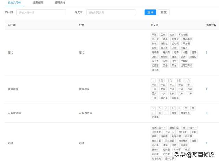This screenshot has height=162, width=219.
Task: Switch to the 自定义词库 tab
Action: click(x=14, y=2)
